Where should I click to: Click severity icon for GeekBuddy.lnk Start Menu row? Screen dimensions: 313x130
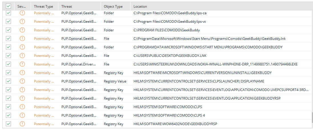(22, 39)
